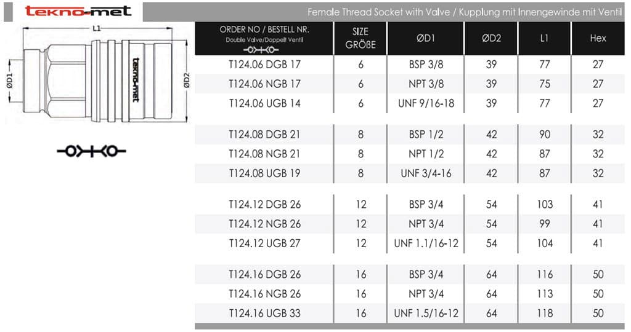Click the ØD2 dimension label on the drawing
Image resolution: width=631 pixels, height=332 pixels.
[x=187, y=80]
